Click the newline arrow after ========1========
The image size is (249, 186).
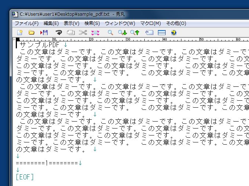pos(80,163)
